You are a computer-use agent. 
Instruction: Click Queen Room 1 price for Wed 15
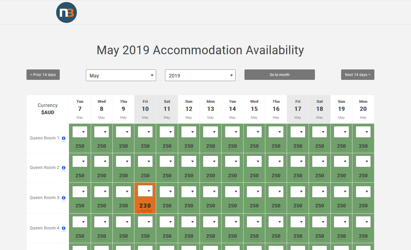tap(254, 146)
